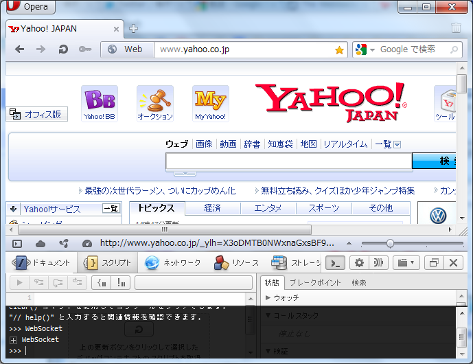Select the ウェブ search tab
This screenshot has height=364, width=473.
tap(176, 144)
